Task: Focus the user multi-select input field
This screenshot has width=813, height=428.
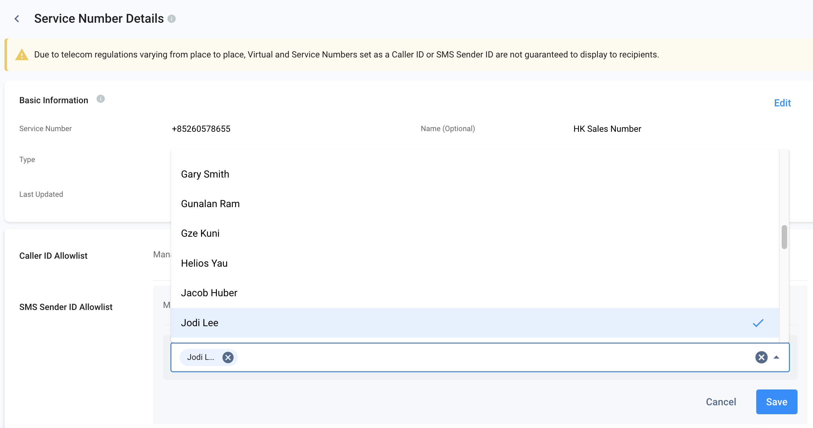Action: pos(480,357)
